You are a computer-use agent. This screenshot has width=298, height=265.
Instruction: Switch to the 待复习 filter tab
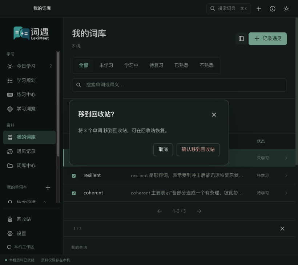pos(156,66)
